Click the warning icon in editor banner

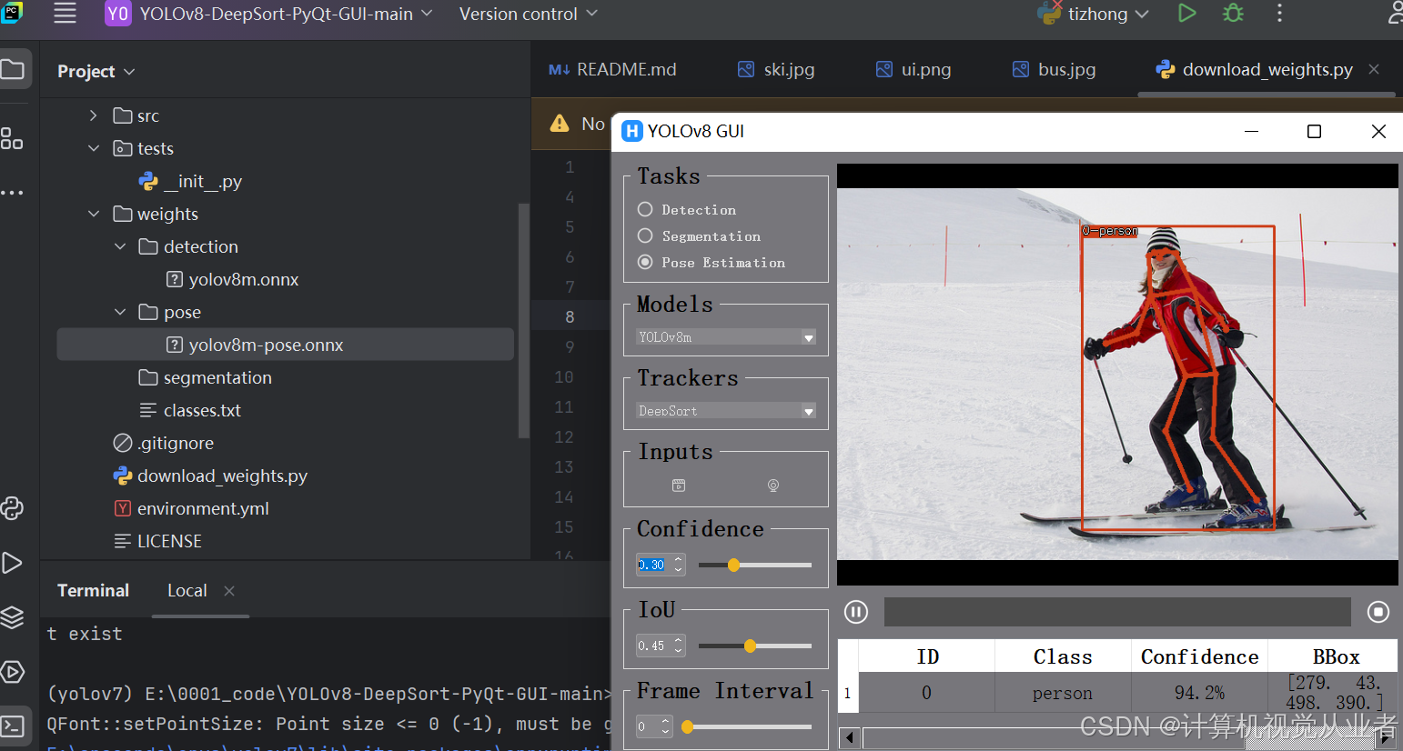point(560,124)
